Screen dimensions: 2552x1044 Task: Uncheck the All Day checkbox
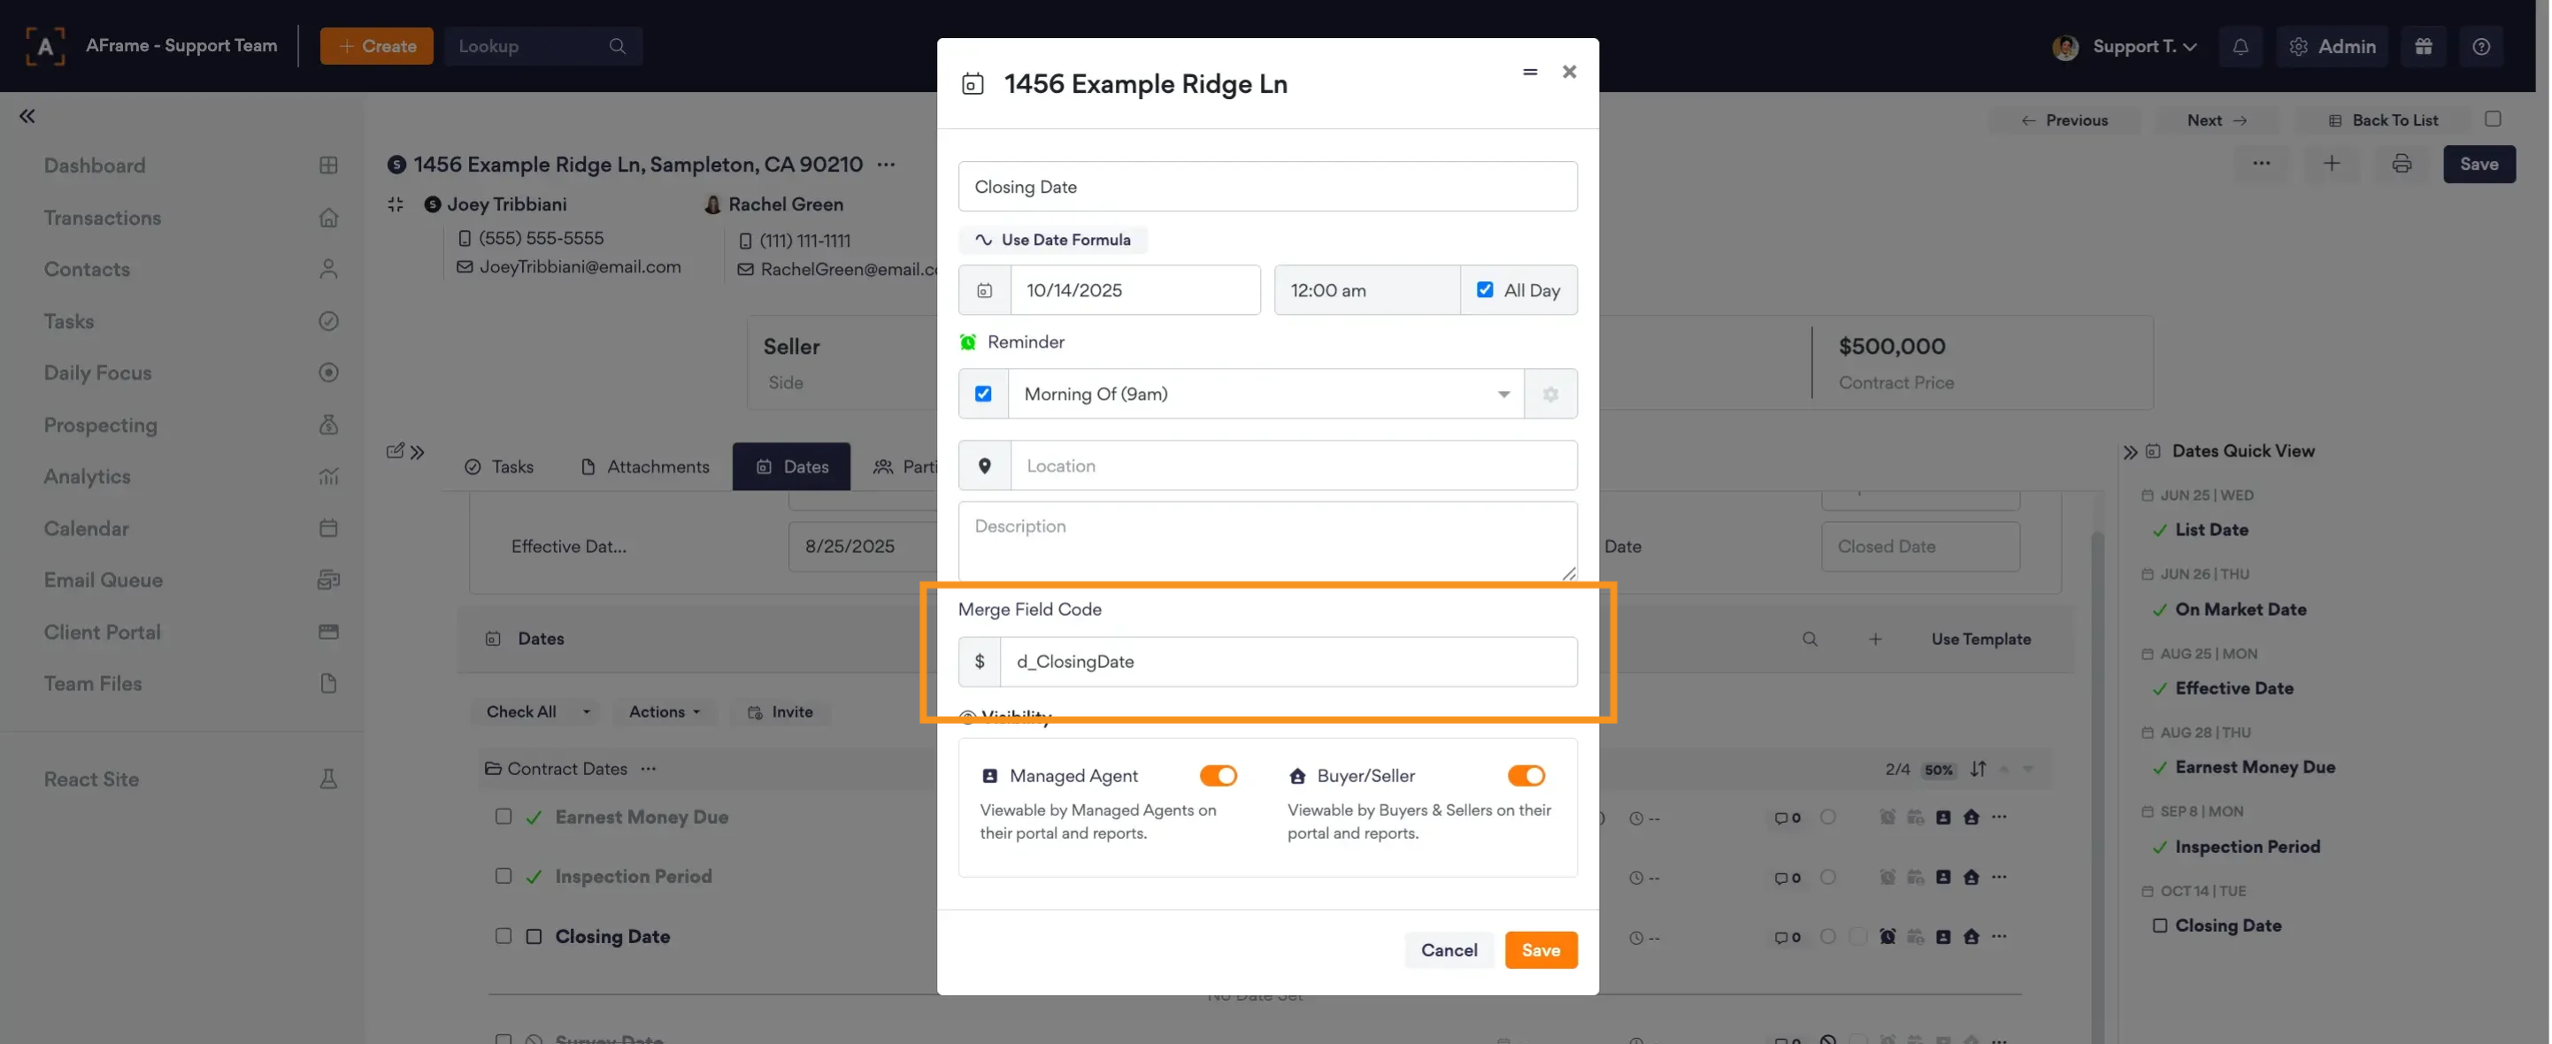click(1484, 290)
